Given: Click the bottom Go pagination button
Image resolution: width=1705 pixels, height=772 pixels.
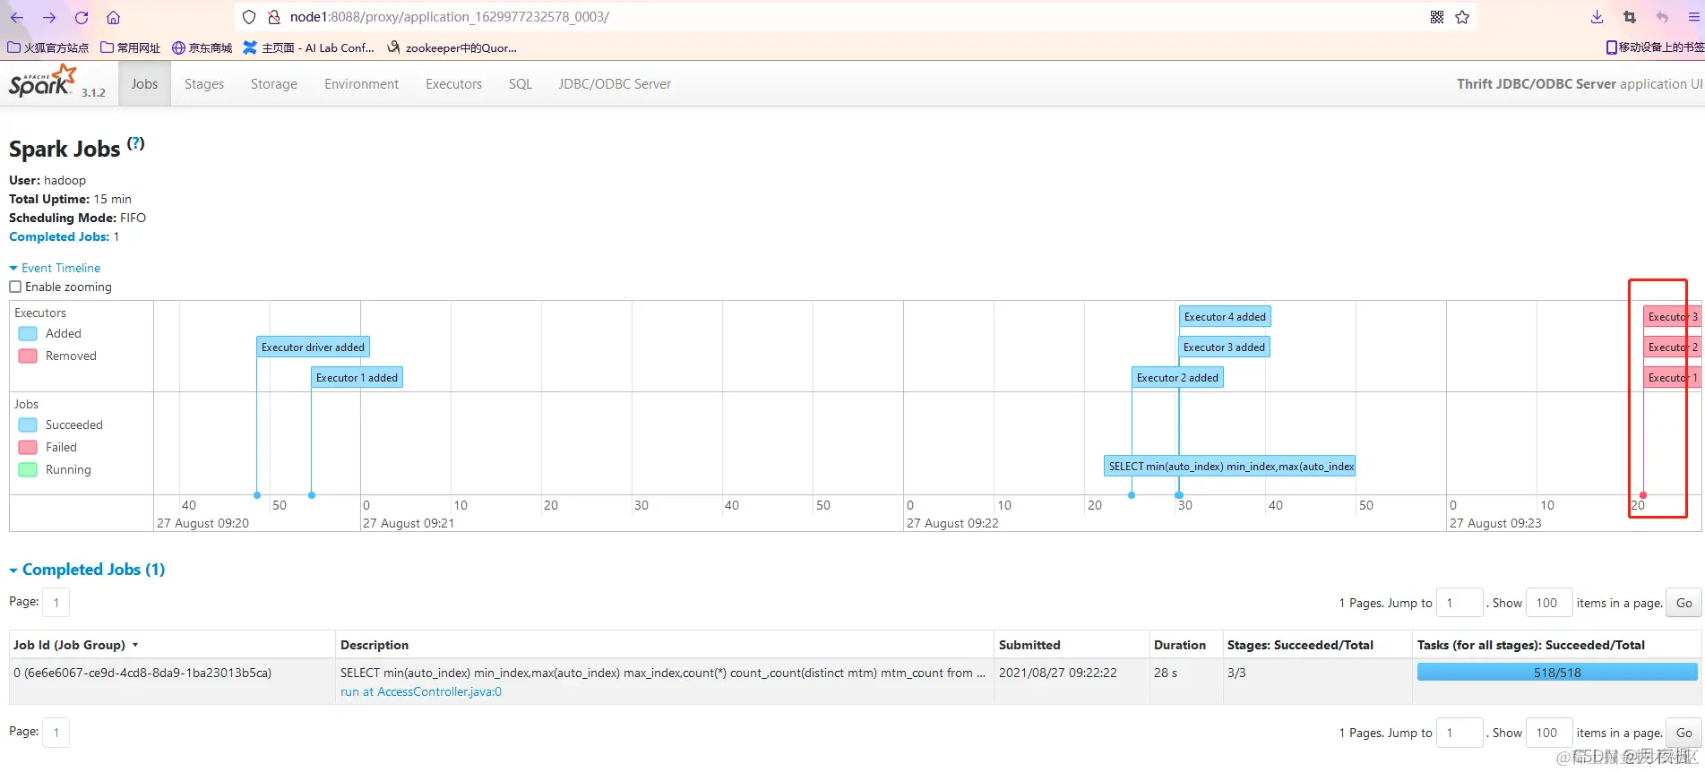Looking at the screenshot, I should pyautogui.click(x=1684, y=733).
